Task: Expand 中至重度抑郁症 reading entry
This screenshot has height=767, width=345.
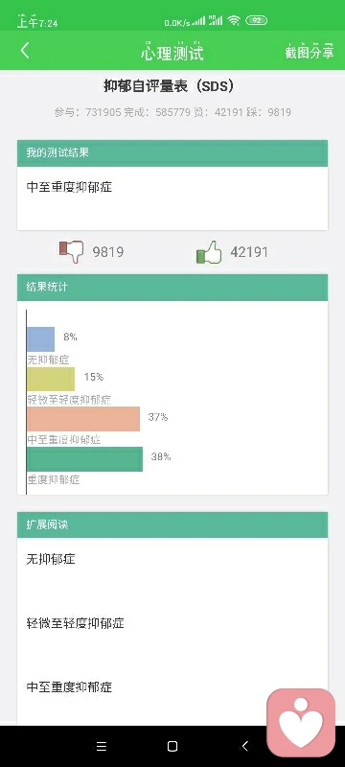Action: (x=172, y=686)
